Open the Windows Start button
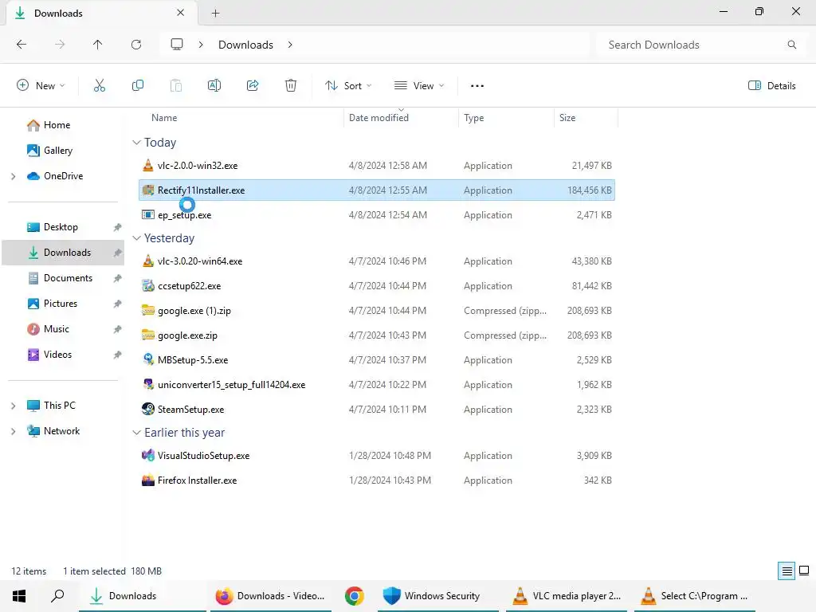This screenshot has width=816, height=612. coord(19,596)
